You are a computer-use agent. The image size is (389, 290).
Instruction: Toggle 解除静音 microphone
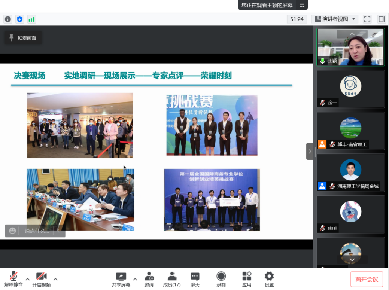13,279
